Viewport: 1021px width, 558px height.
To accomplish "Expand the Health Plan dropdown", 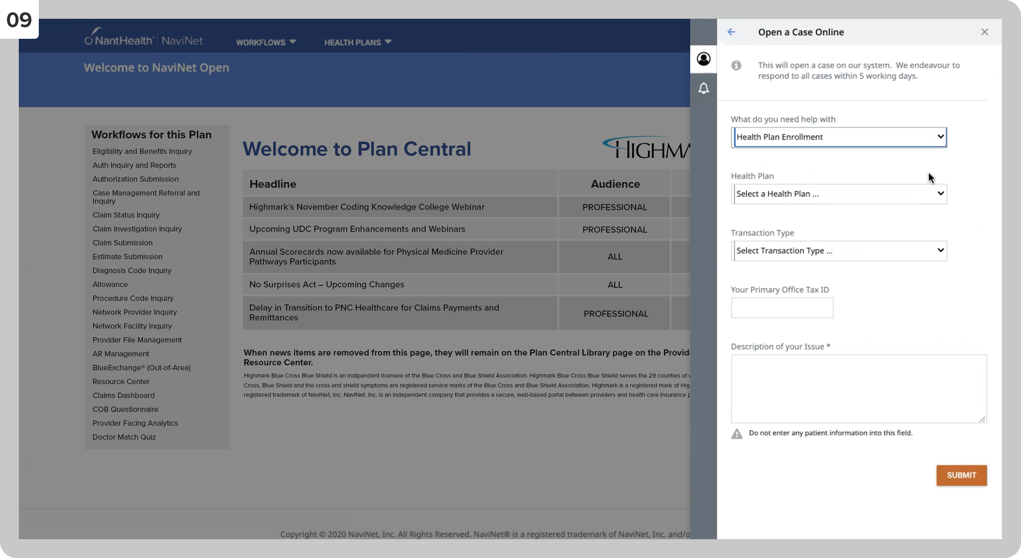I will (x=839, y=194).
